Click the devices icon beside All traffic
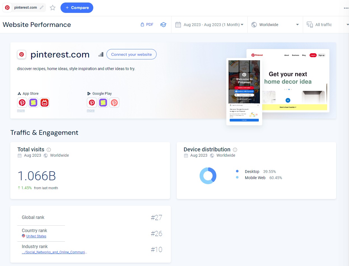The width and height of the screenshot is (349, 266). 310,25
